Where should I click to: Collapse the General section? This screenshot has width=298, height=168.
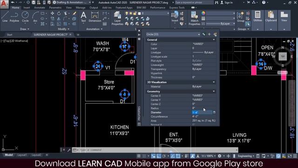pyautogui.click(x=214, y=40)
